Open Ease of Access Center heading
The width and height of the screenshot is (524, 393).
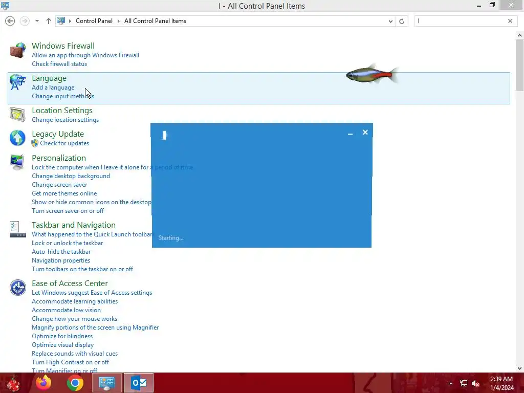[x=70, y=283]
